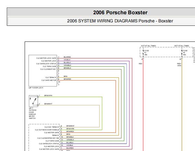Image resolution: width=195 pixels, height=151 pixels.
Task: Click 'CLS SAFE MOTOR' label in Left Door Lock
Action: click(49, 80)
